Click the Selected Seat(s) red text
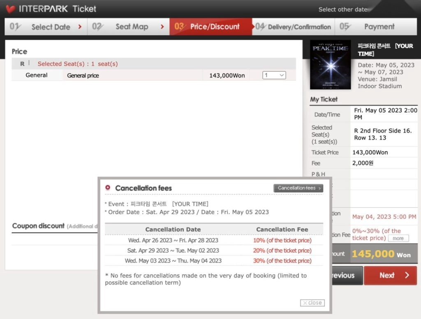This screenshot has width=421, height=319. click(78, 64)
